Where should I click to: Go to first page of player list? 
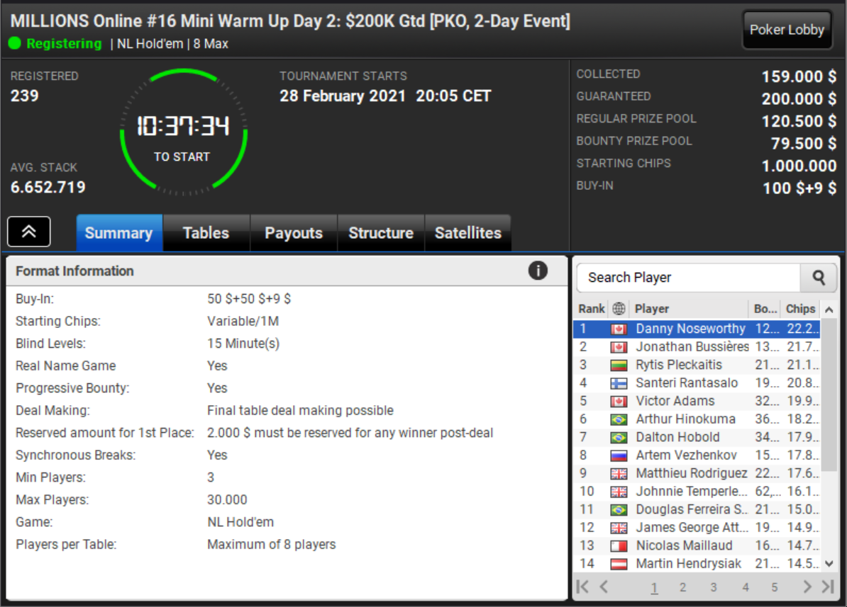click(582, 586)
